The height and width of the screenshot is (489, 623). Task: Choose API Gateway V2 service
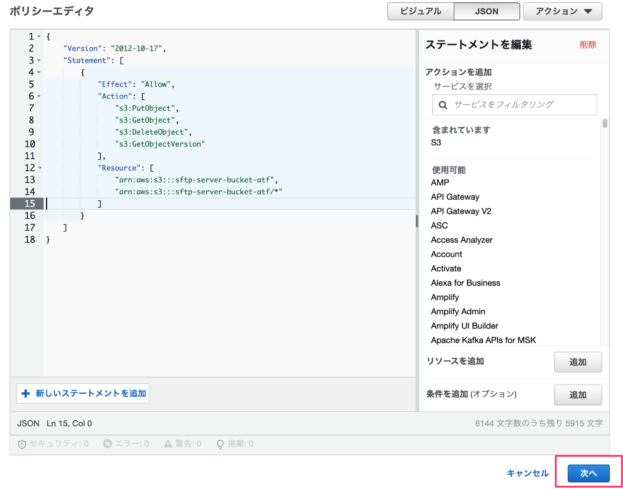pos(461,211)
